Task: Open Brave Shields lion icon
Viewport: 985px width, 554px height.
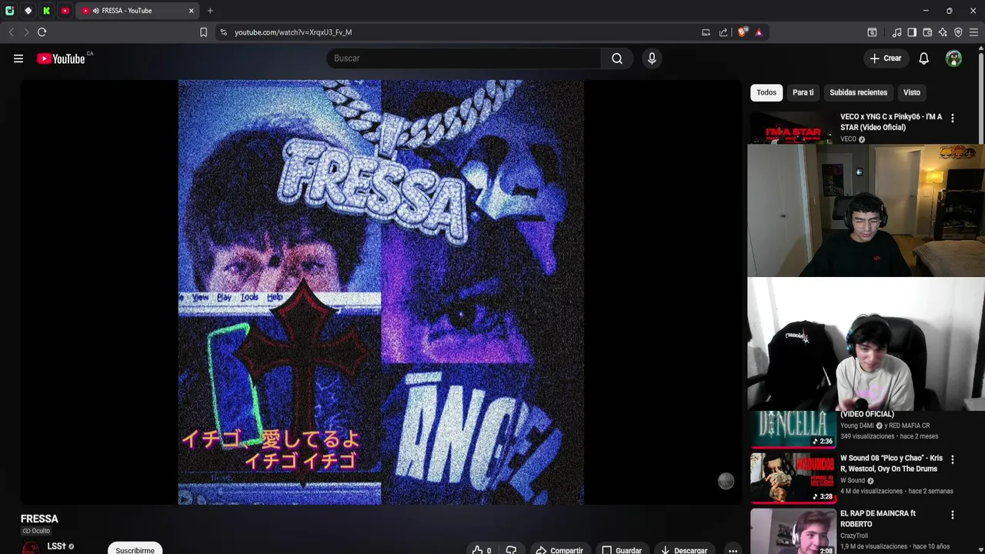Action: [742, 32]
